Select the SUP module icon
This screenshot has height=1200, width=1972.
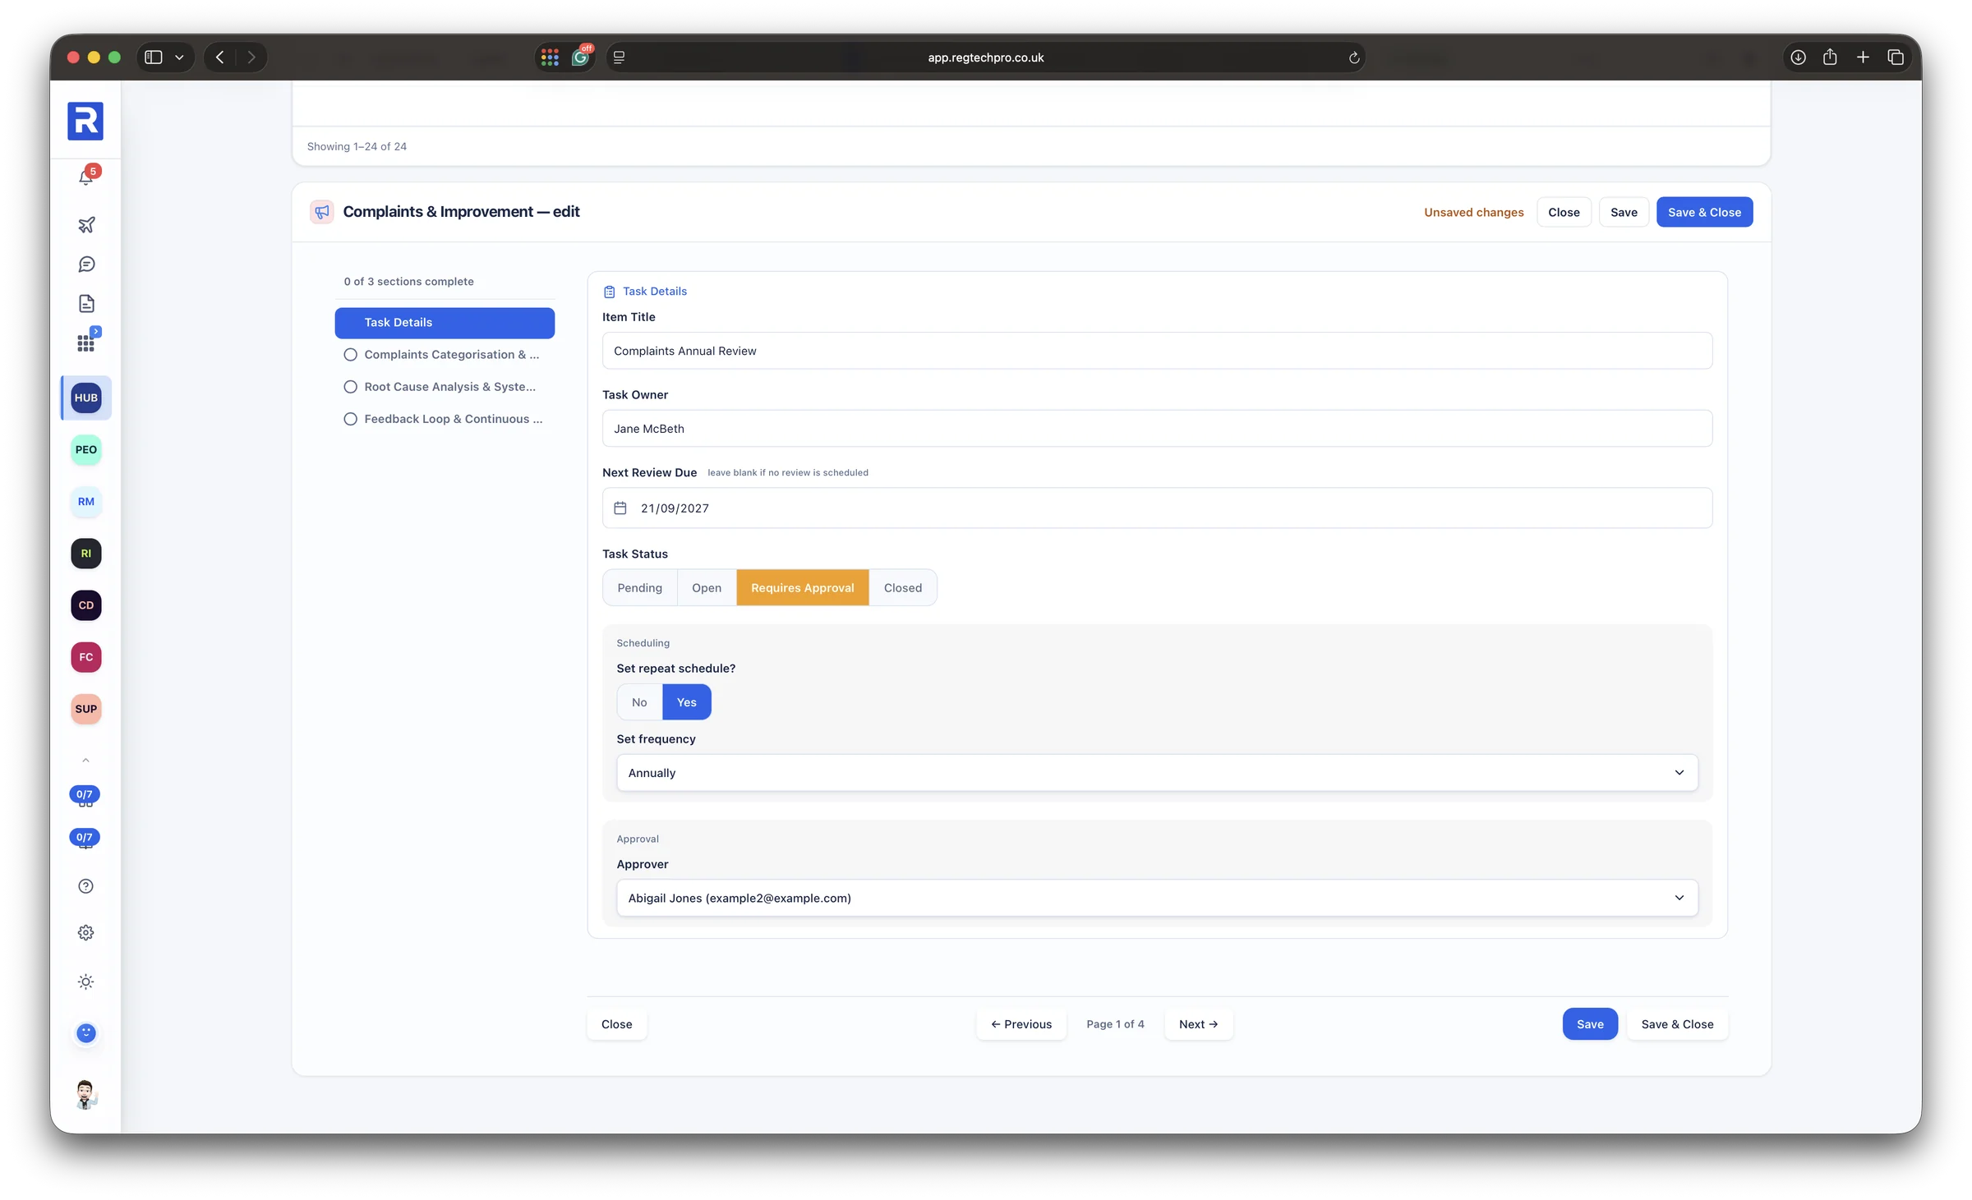86,709
